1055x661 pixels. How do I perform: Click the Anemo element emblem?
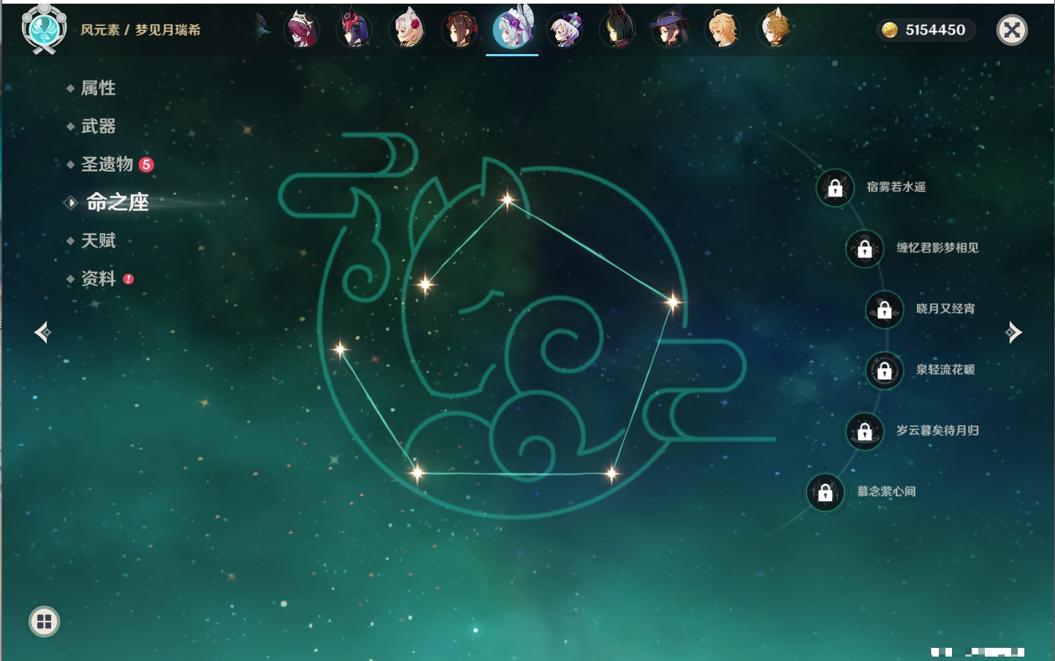(x=44, y=29)
